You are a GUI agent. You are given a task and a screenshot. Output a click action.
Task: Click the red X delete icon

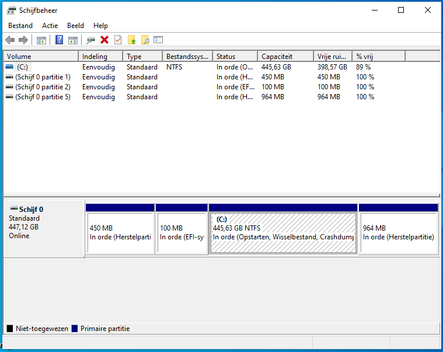pyautogui.click(x=104, y=40)
